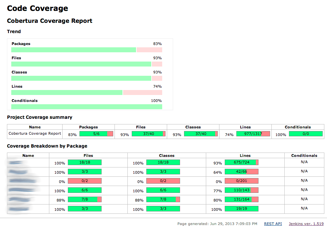
Task: Click the Jenkins ver. 1.519 link
Action: 306,224
